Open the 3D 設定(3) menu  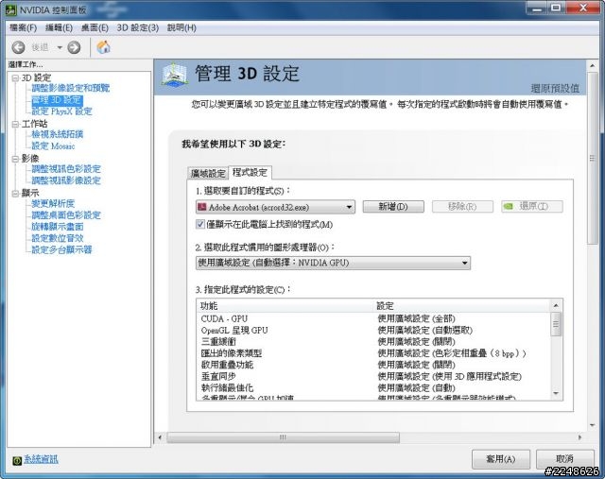click(138, 27)
